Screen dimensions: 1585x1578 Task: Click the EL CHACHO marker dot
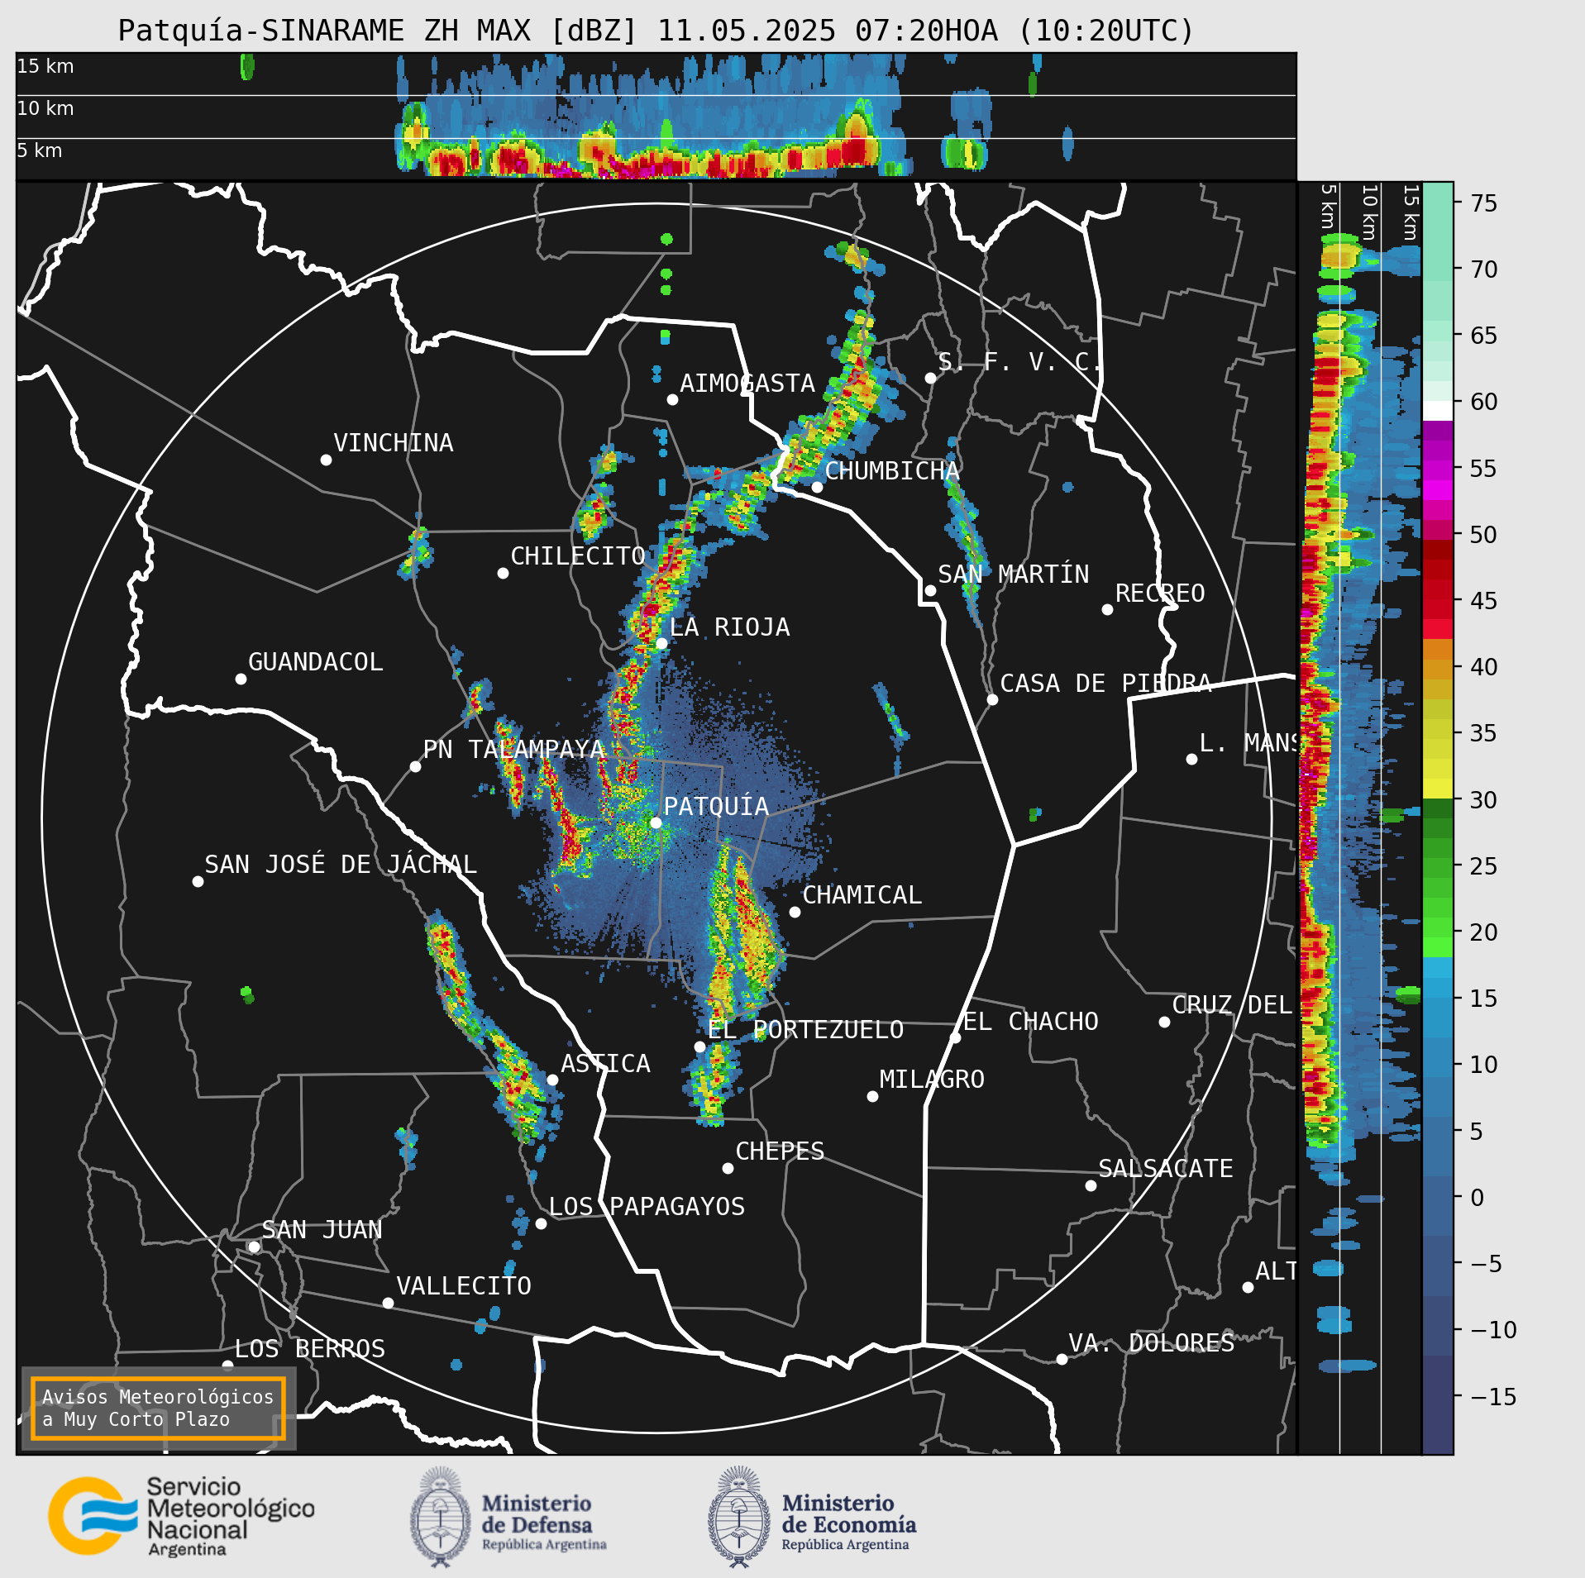(x=955, y=1037)
